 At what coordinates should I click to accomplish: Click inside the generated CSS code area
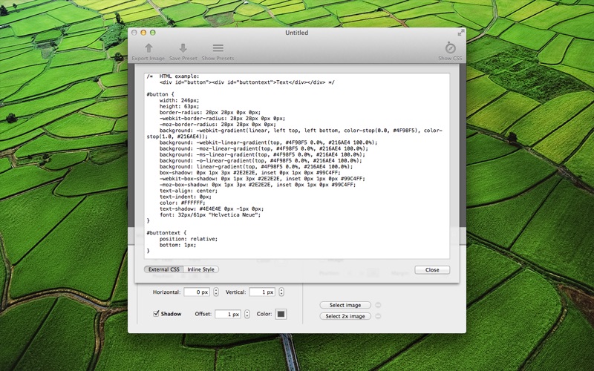[297, 185]
